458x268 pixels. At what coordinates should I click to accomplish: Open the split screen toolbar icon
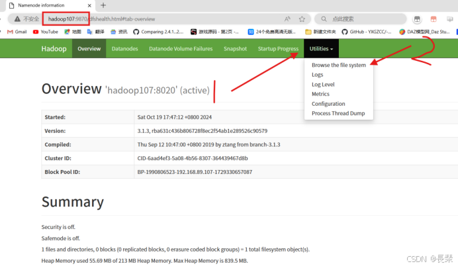pyautogui.click(x=417, y=19)
